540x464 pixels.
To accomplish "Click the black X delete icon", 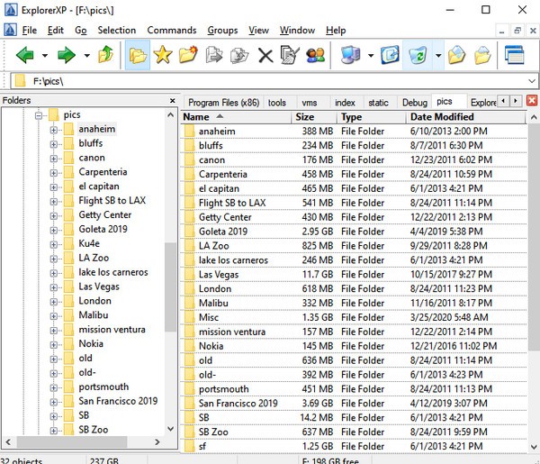I will click(265, 56).
